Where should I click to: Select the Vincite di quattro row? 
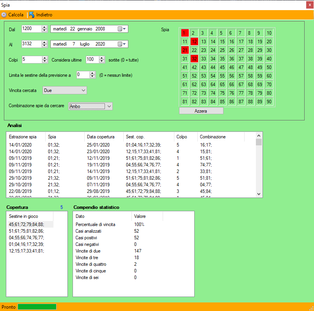(119, 264)
